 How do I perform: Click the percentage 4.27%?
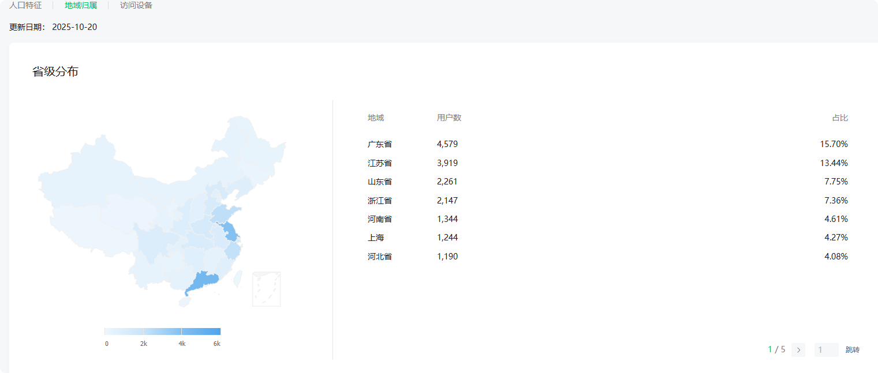click(836, 238)
